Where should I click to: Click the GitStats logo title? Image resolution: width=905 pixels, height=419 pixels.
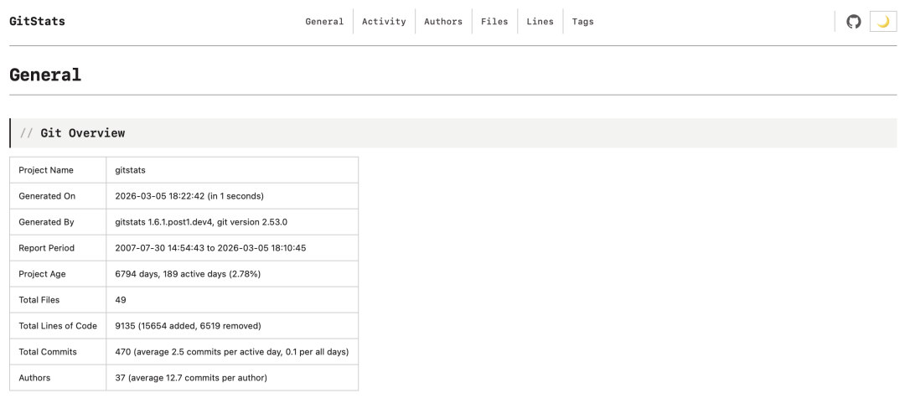pyautogui.click(x=37, y=21)
